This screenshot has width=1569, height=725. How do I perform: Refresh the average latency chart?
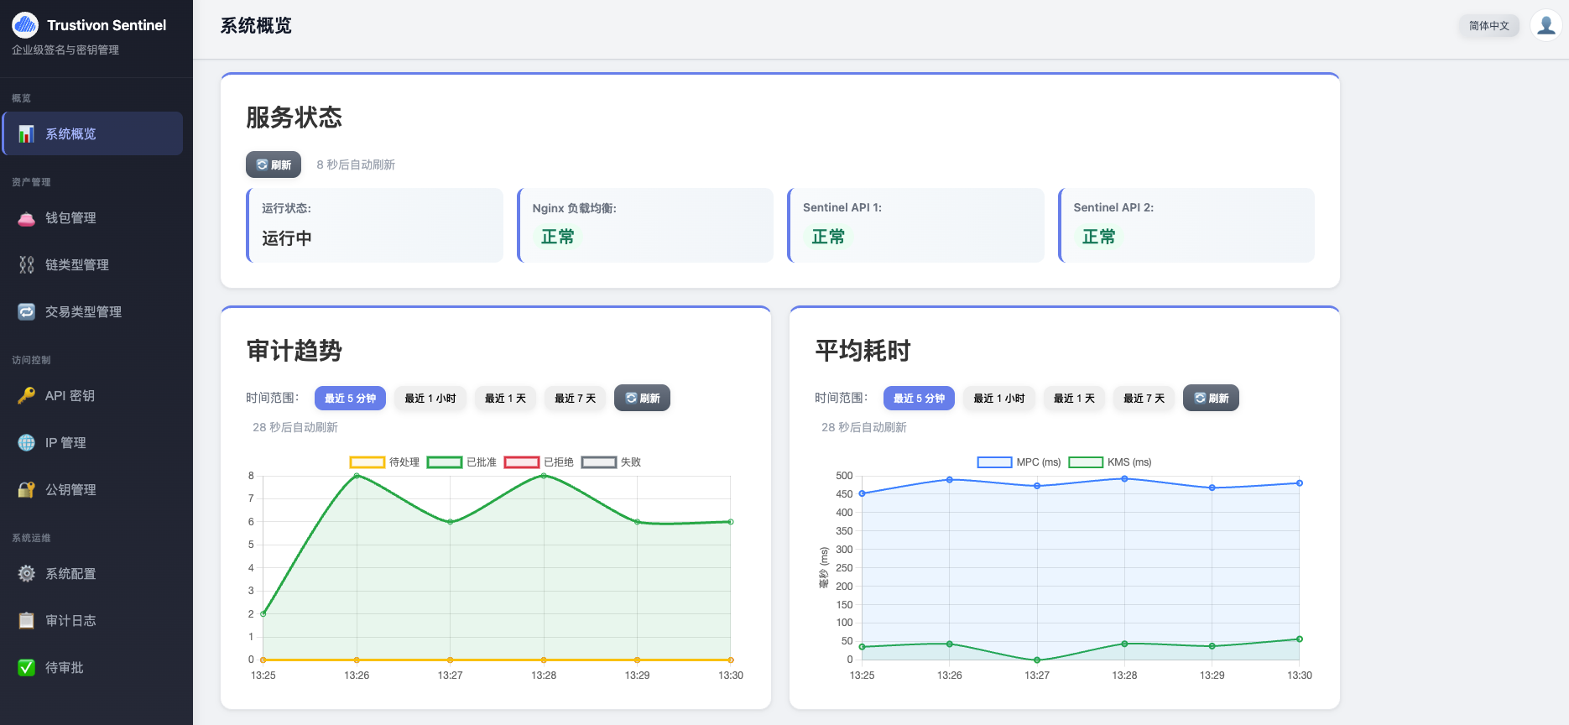(x=1211, y=399)
